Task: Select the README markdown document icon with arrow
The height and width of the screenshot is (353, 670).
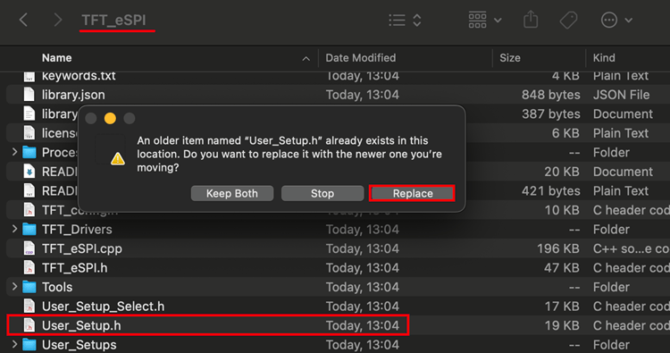Action: [x=29, y=172]
